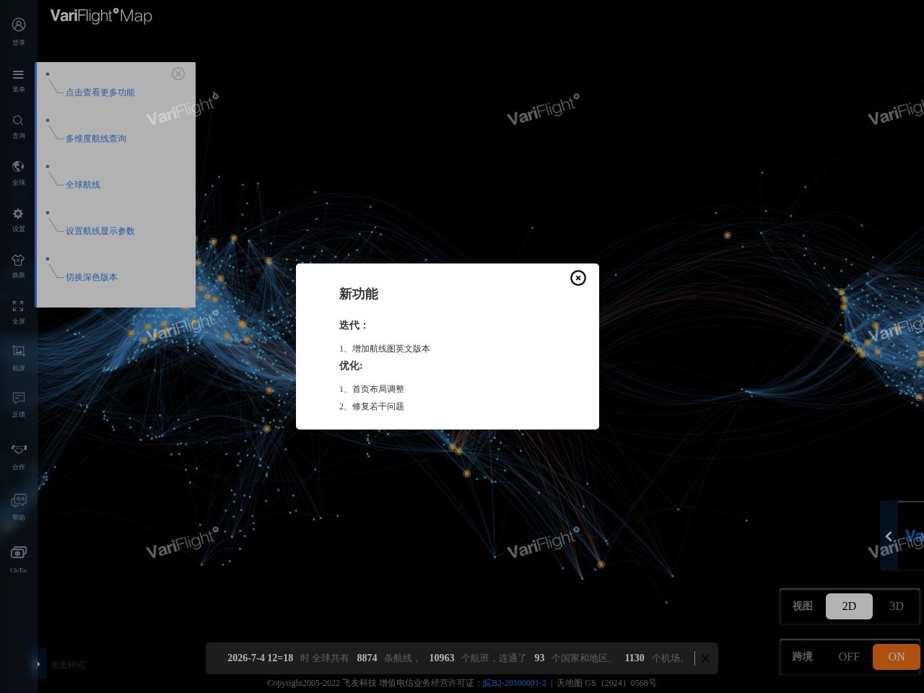The height and width of the screenshot is (693, 924).
Task: Close the 新功能 popup dialog
Action: point(578,278)
